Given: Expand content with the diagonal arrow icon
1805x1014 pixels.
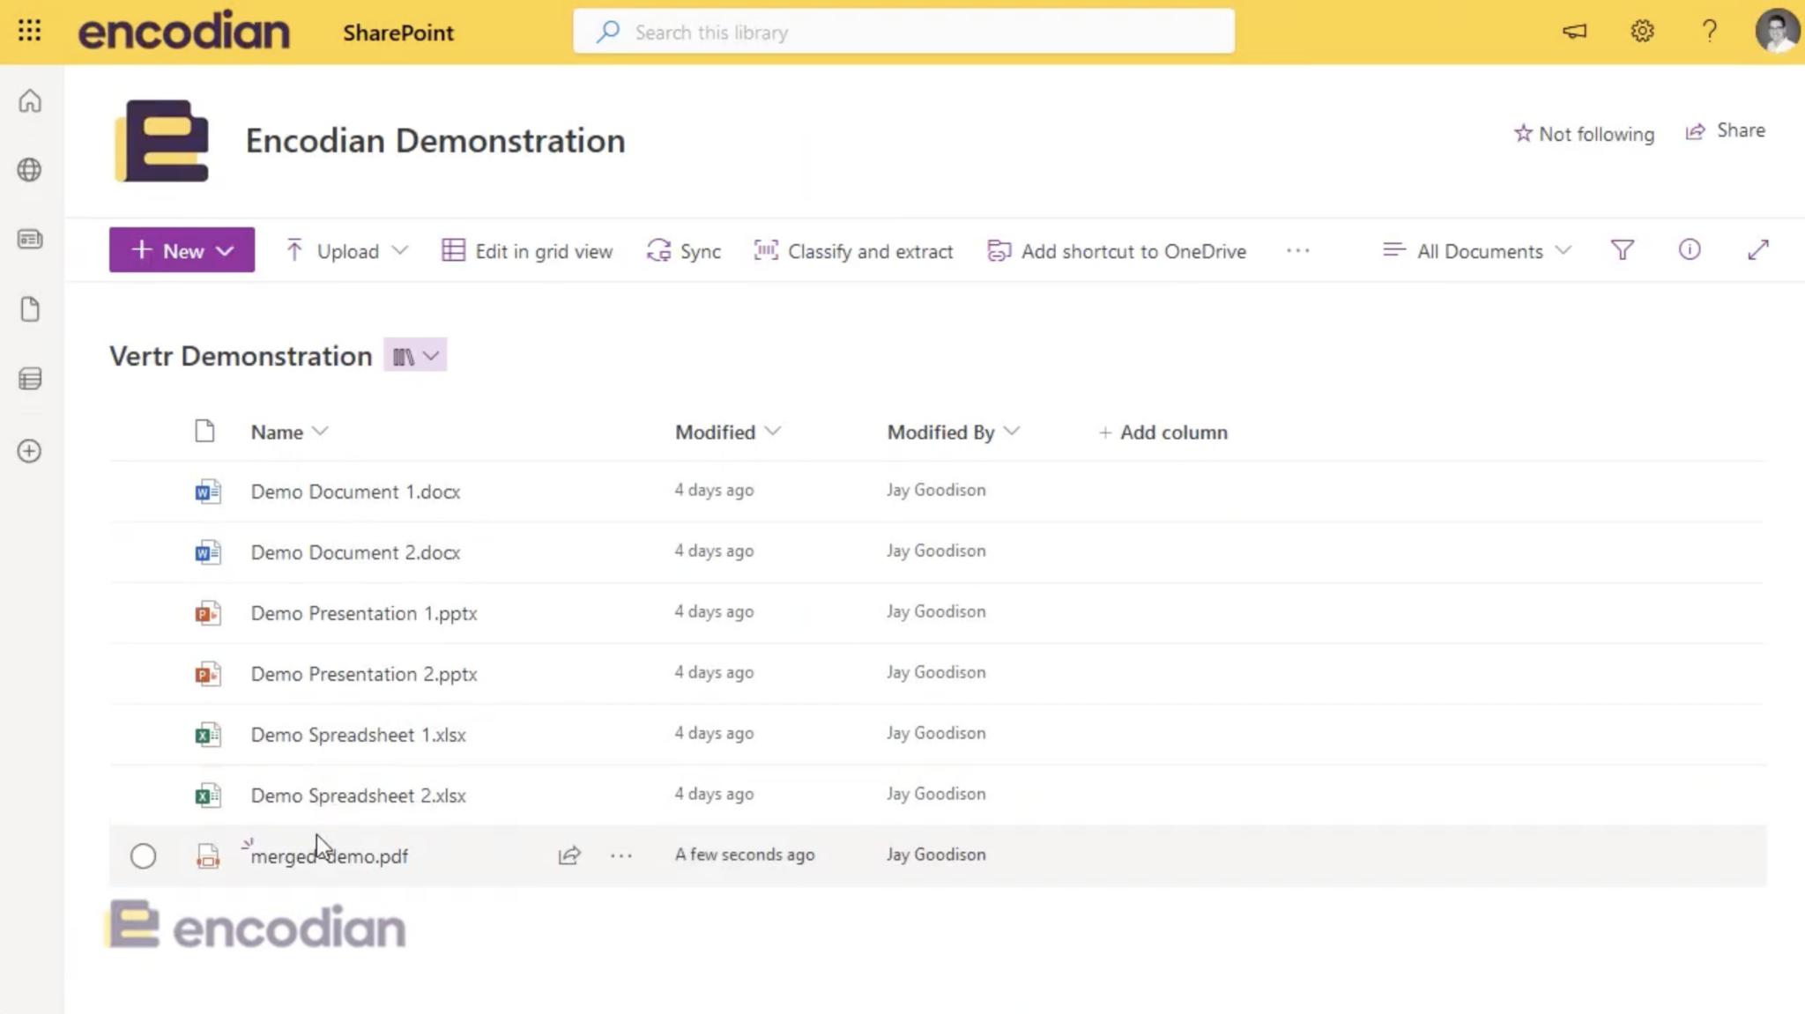Looking at the screenshot, I should 1757,250.
